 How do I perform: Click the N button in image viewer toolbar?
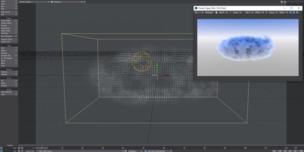click(x=266, y=12)
